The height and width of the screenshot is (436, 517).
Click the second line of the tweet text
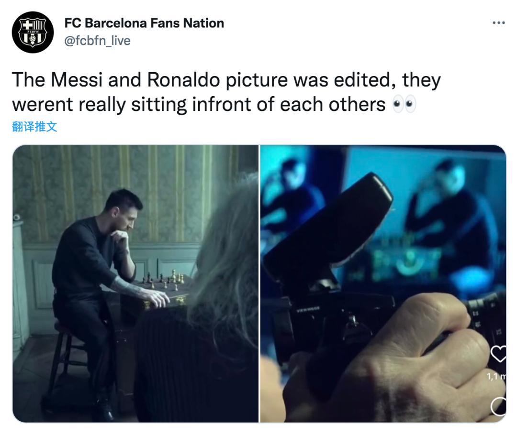[x=199, y=104]
